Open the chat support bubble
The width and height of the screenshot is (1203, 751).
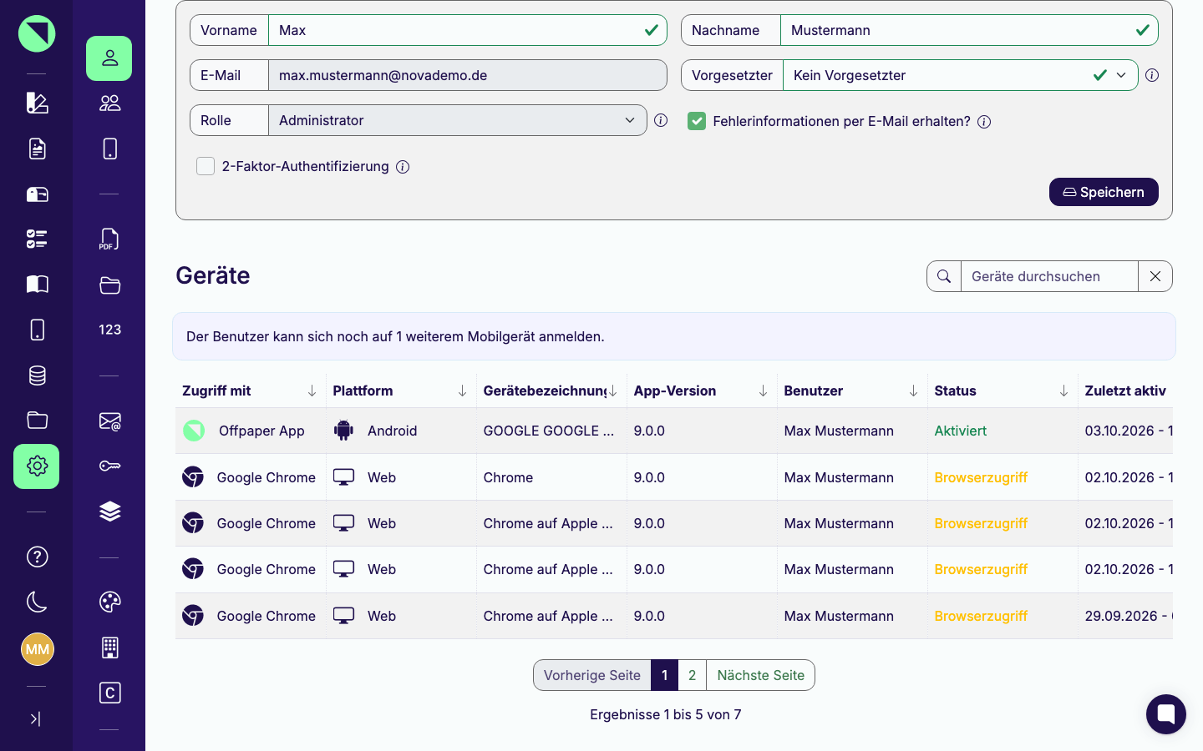[1166, 714]
